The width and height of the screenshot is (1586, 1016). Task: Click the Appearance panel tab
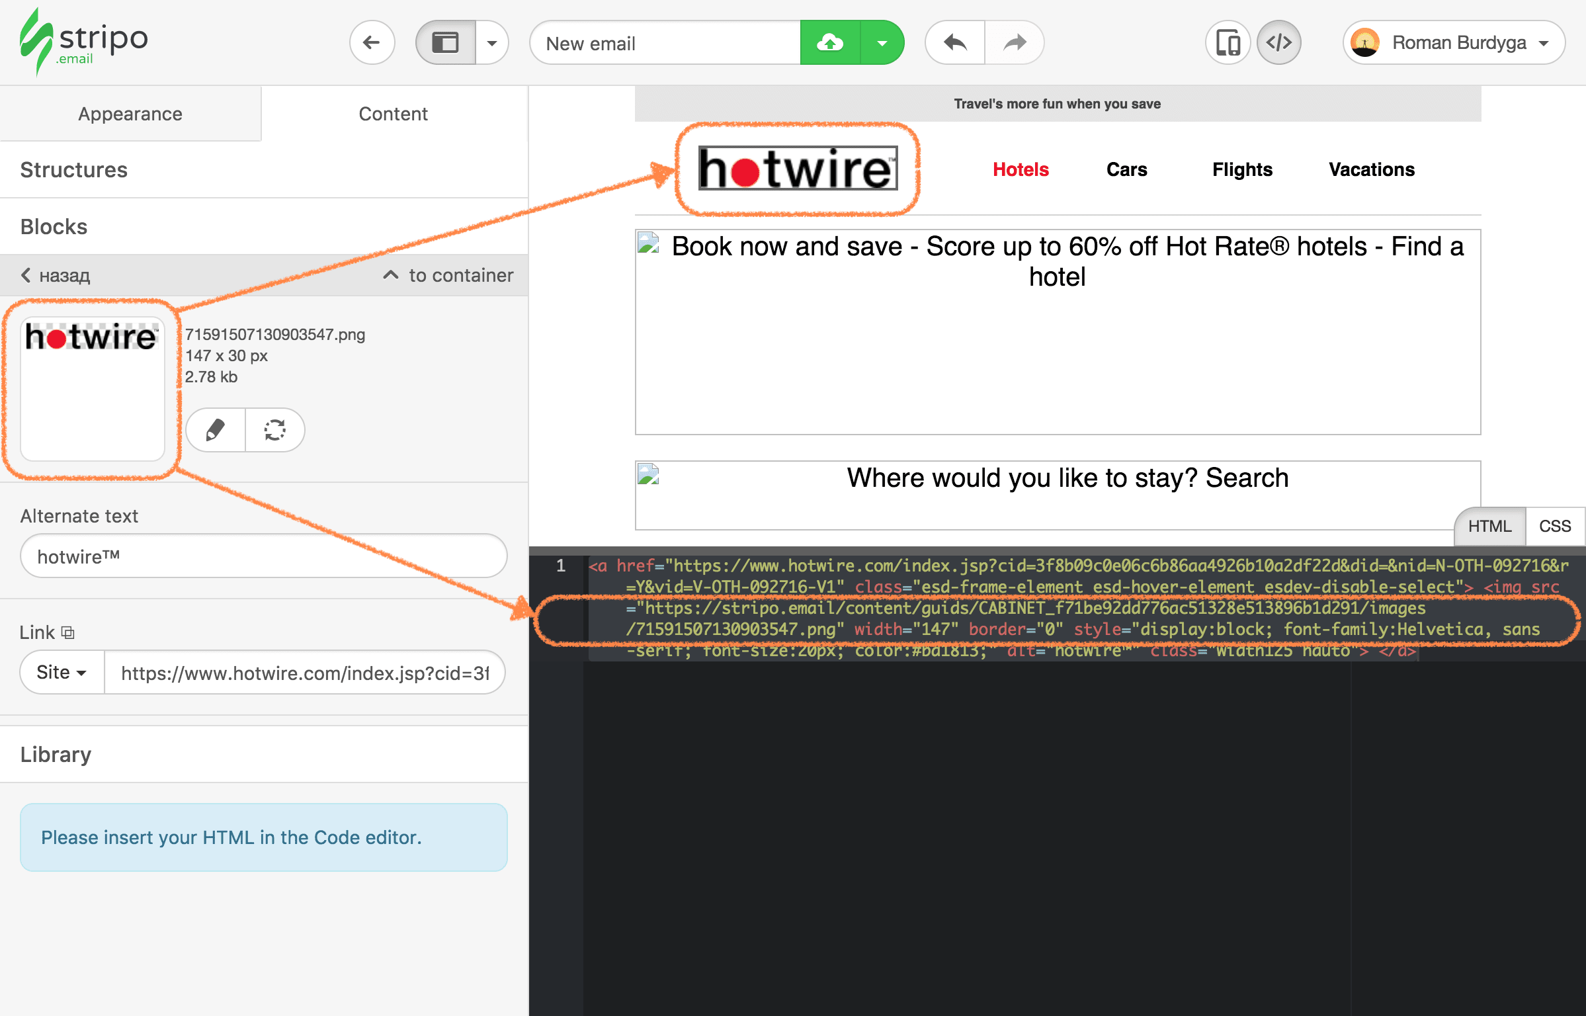tap(130, 113)
